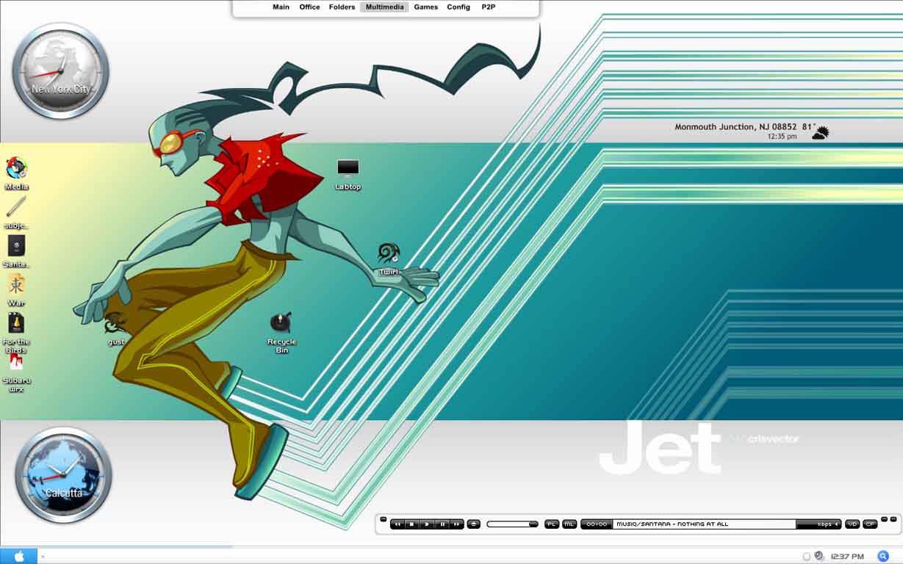Click the Kbps display arrow in player

[x=835, y=524]
